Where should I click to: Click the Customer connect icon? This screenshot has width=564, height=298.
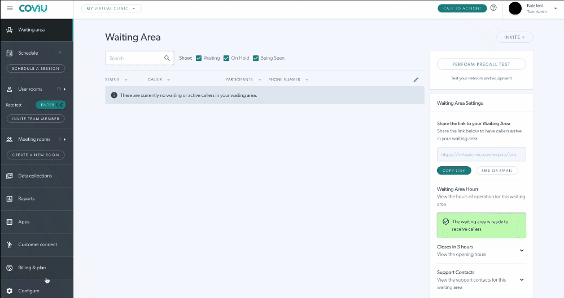9,244
